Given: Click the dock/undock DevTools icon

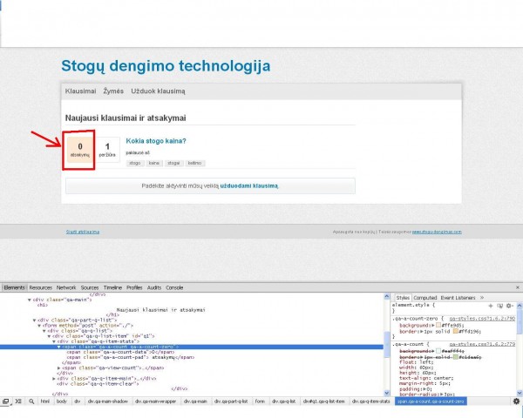Looking at the screenshot, I should pyautogui.click(x=6, y=401).
